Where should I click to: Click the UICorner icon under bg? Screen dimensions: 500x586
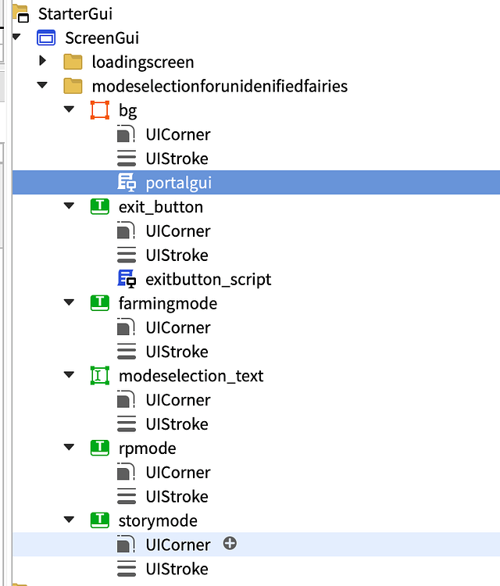(x=127, y=134)
